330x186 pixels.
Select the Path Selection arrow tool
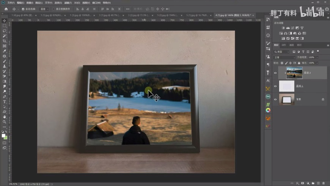click(x=4, y=107)
